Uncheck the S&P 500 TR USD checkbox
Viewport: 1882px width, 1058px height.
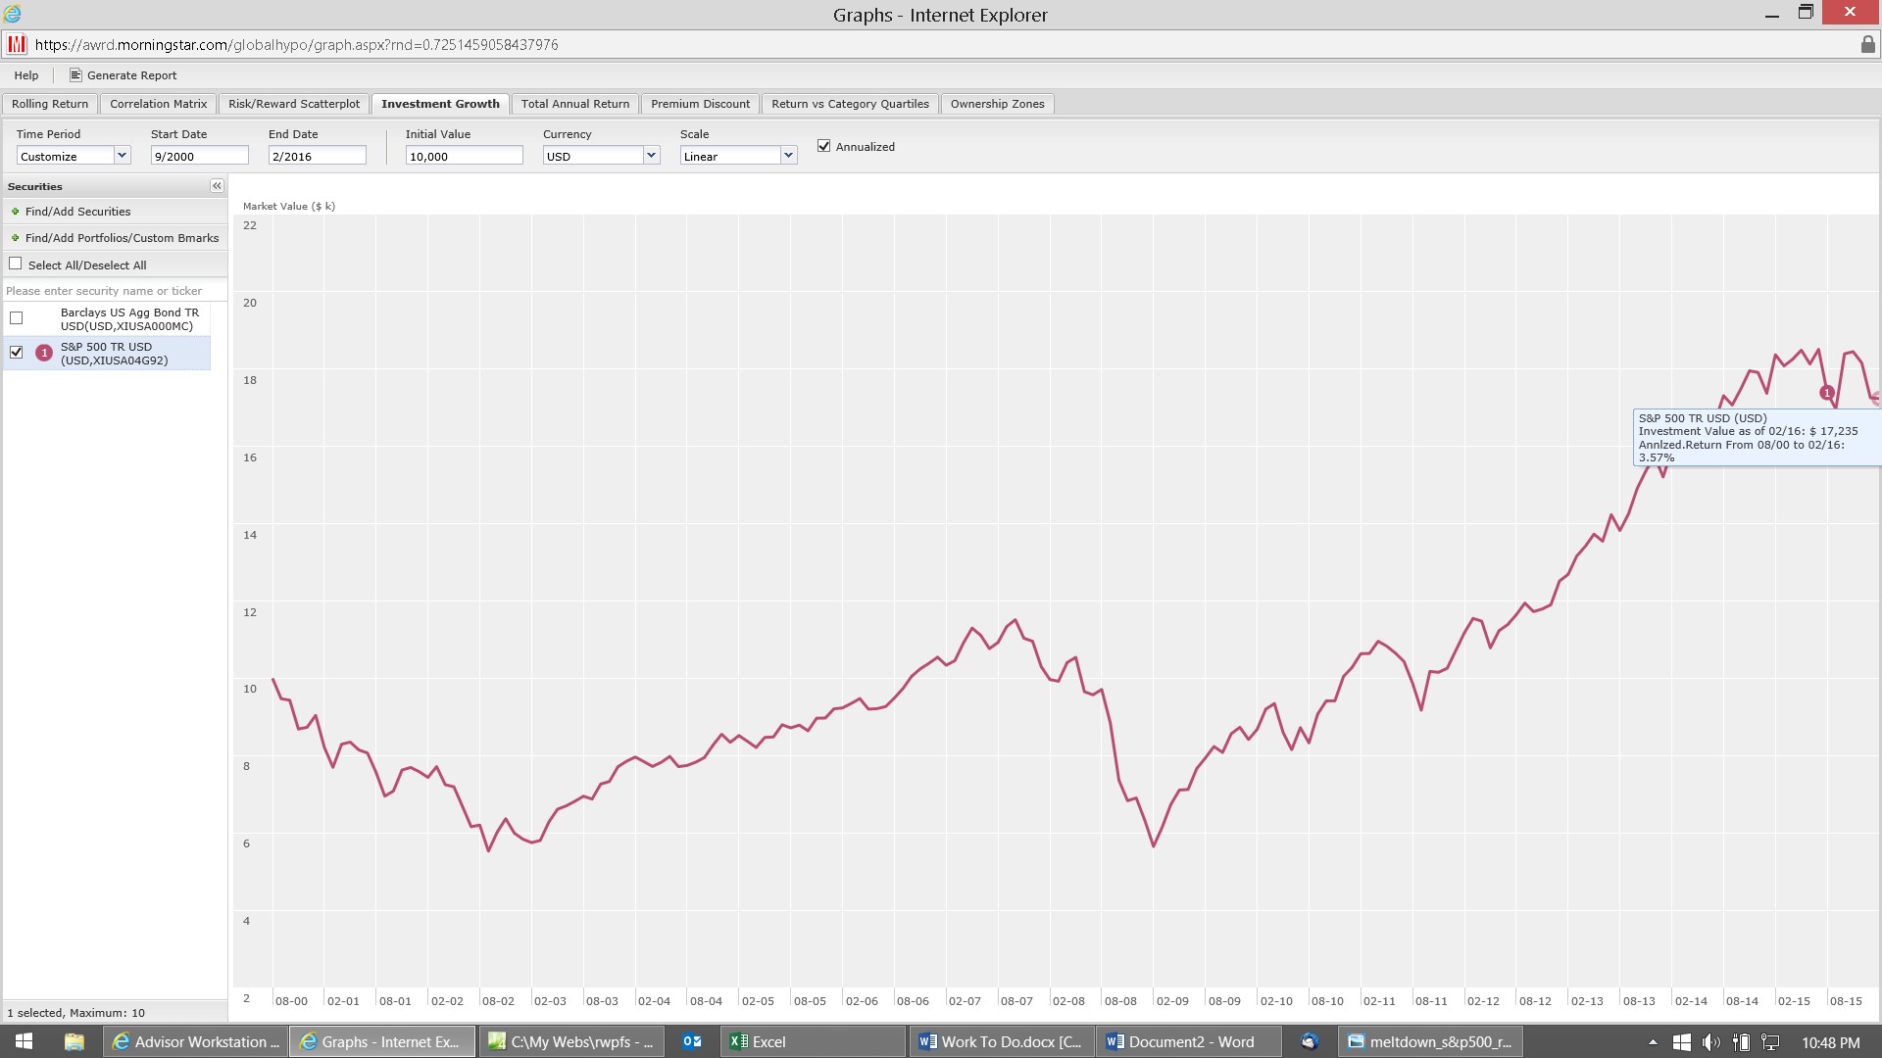coord(17,352)
